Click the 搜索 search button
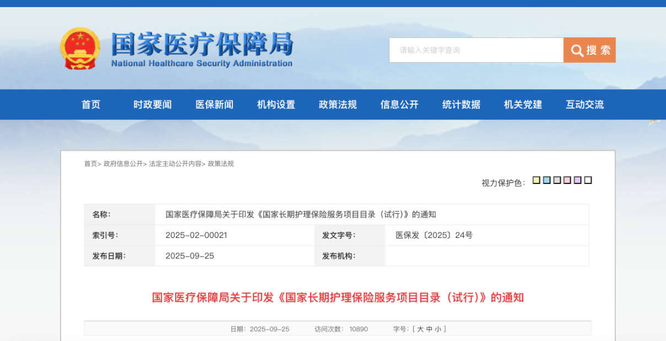 589,50
